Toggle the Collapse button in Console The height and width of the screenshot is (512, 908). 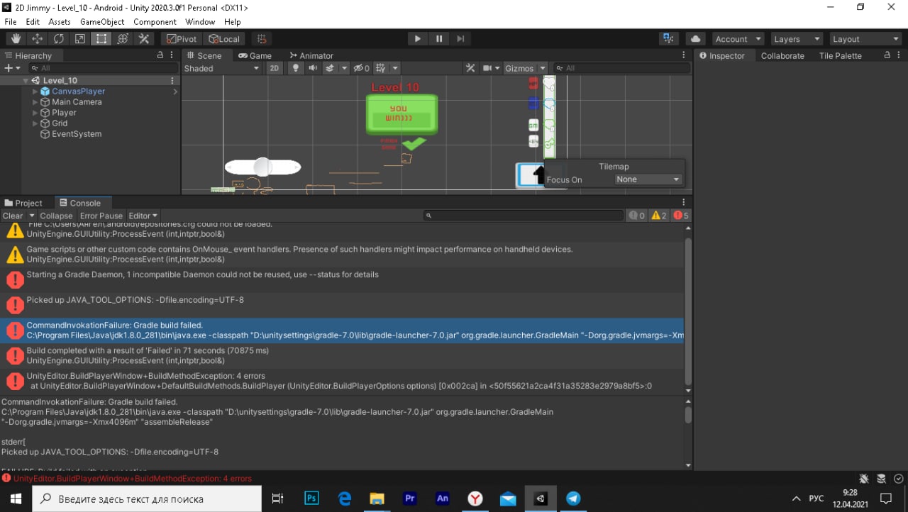56,216
